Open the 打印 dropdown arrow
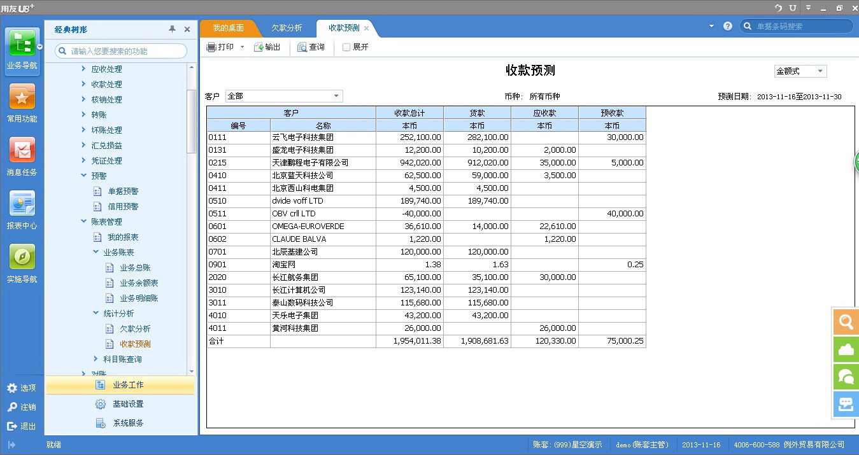 pyautogui.click(x=242, y=47)
